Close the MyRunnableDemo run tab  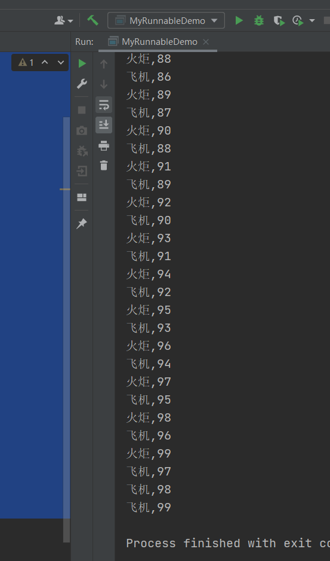pos(206,42)
